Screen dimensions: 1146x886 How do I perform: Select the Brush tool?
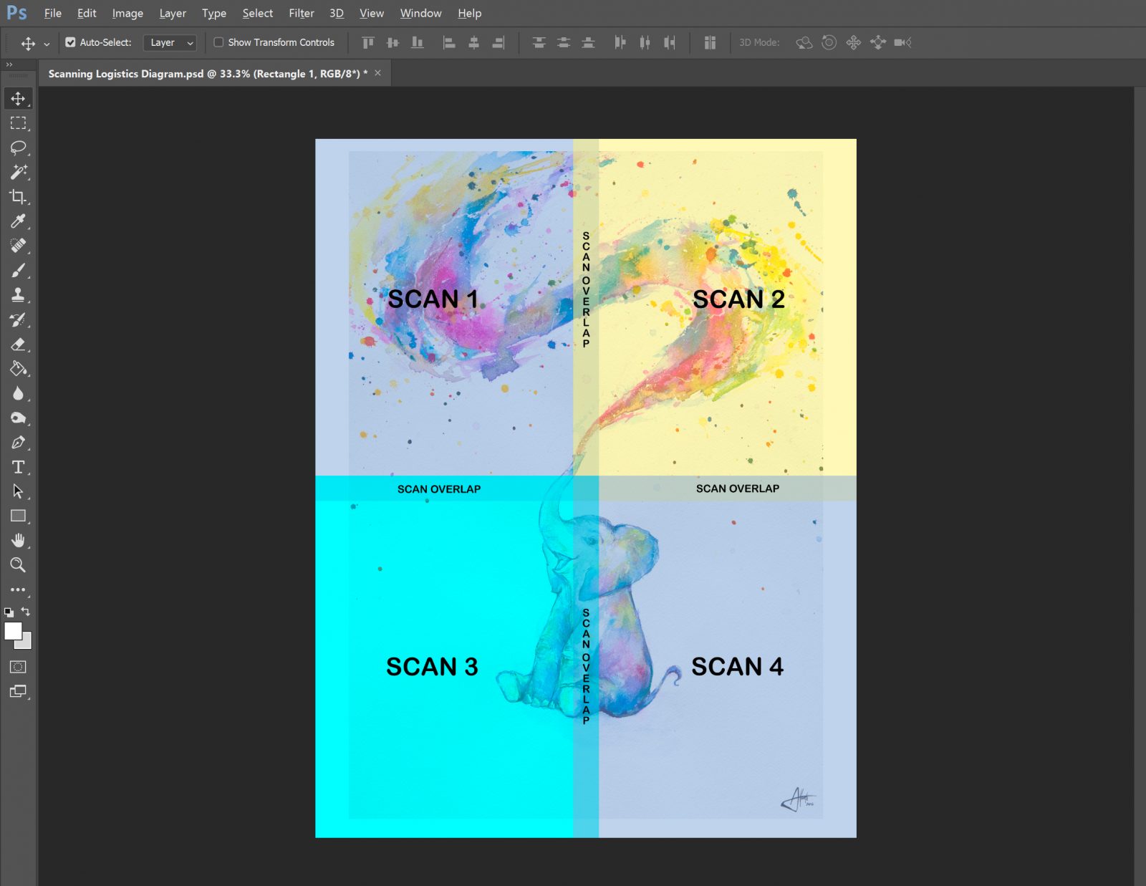[18, 270]
